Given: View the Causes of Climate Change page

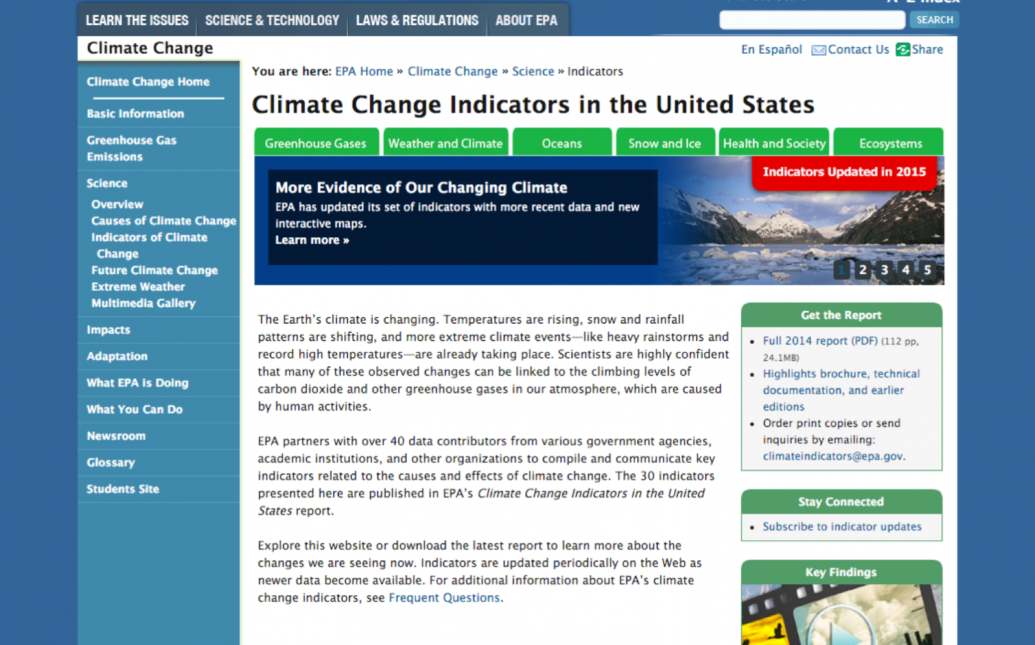Looking at the screenshot, I should tap(164, 220).
